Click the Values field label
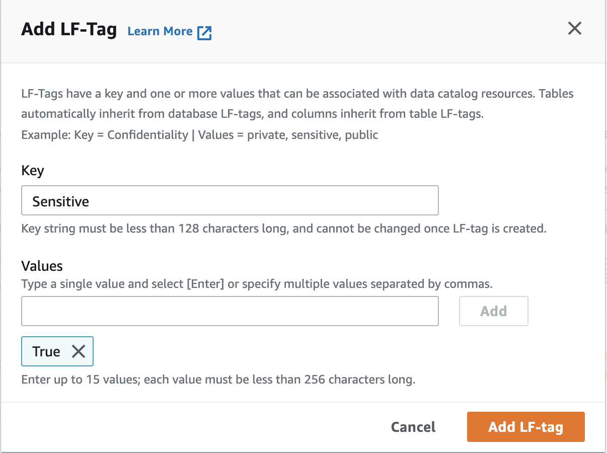This screenshot has height=453, width=607. click(42, 266)
